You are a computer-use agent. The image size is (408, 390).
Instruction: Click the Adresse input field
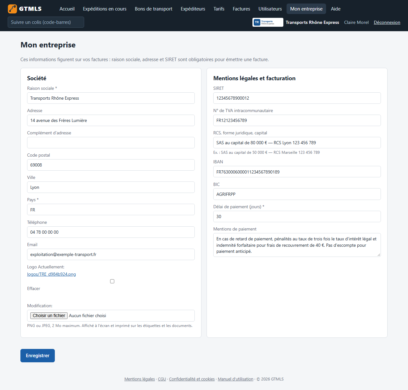111,120
